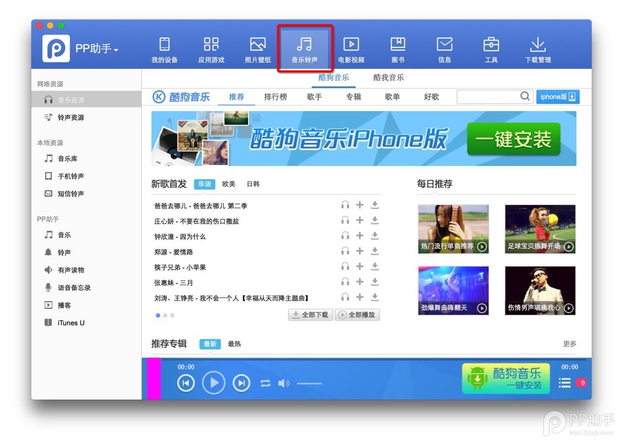
Task: Click 全部播放 play all button
Action: (357, 314)
